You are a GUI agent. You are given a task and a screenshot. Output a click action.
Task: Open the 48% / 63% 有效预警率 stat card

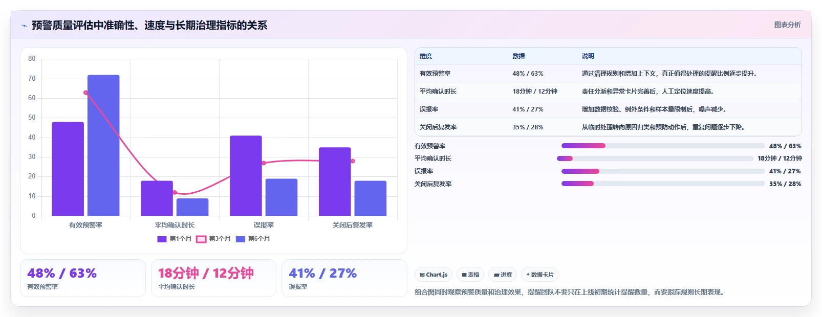pos(83,278)
